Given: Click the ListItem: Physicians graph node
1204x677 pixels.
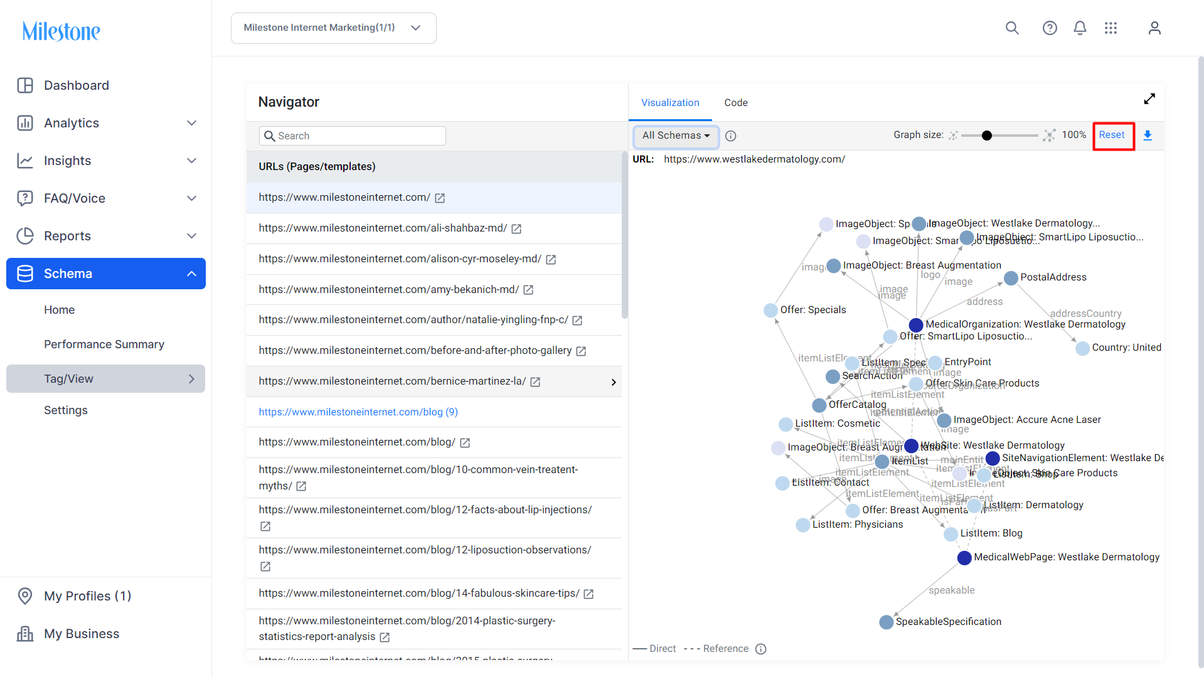Looking at the screenshot, I should (x=802, y=525).
